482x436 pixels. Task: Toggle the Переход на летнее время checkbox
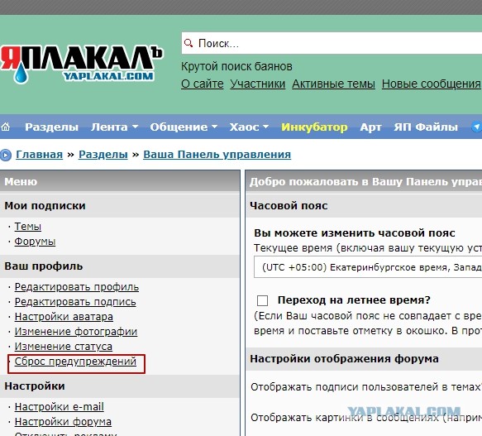262,300
